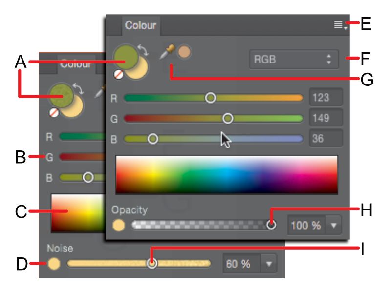The height and width of the screenshot is (293, 391).
Task: Swap colours using arrows in back panel
Action: point(78,89)
